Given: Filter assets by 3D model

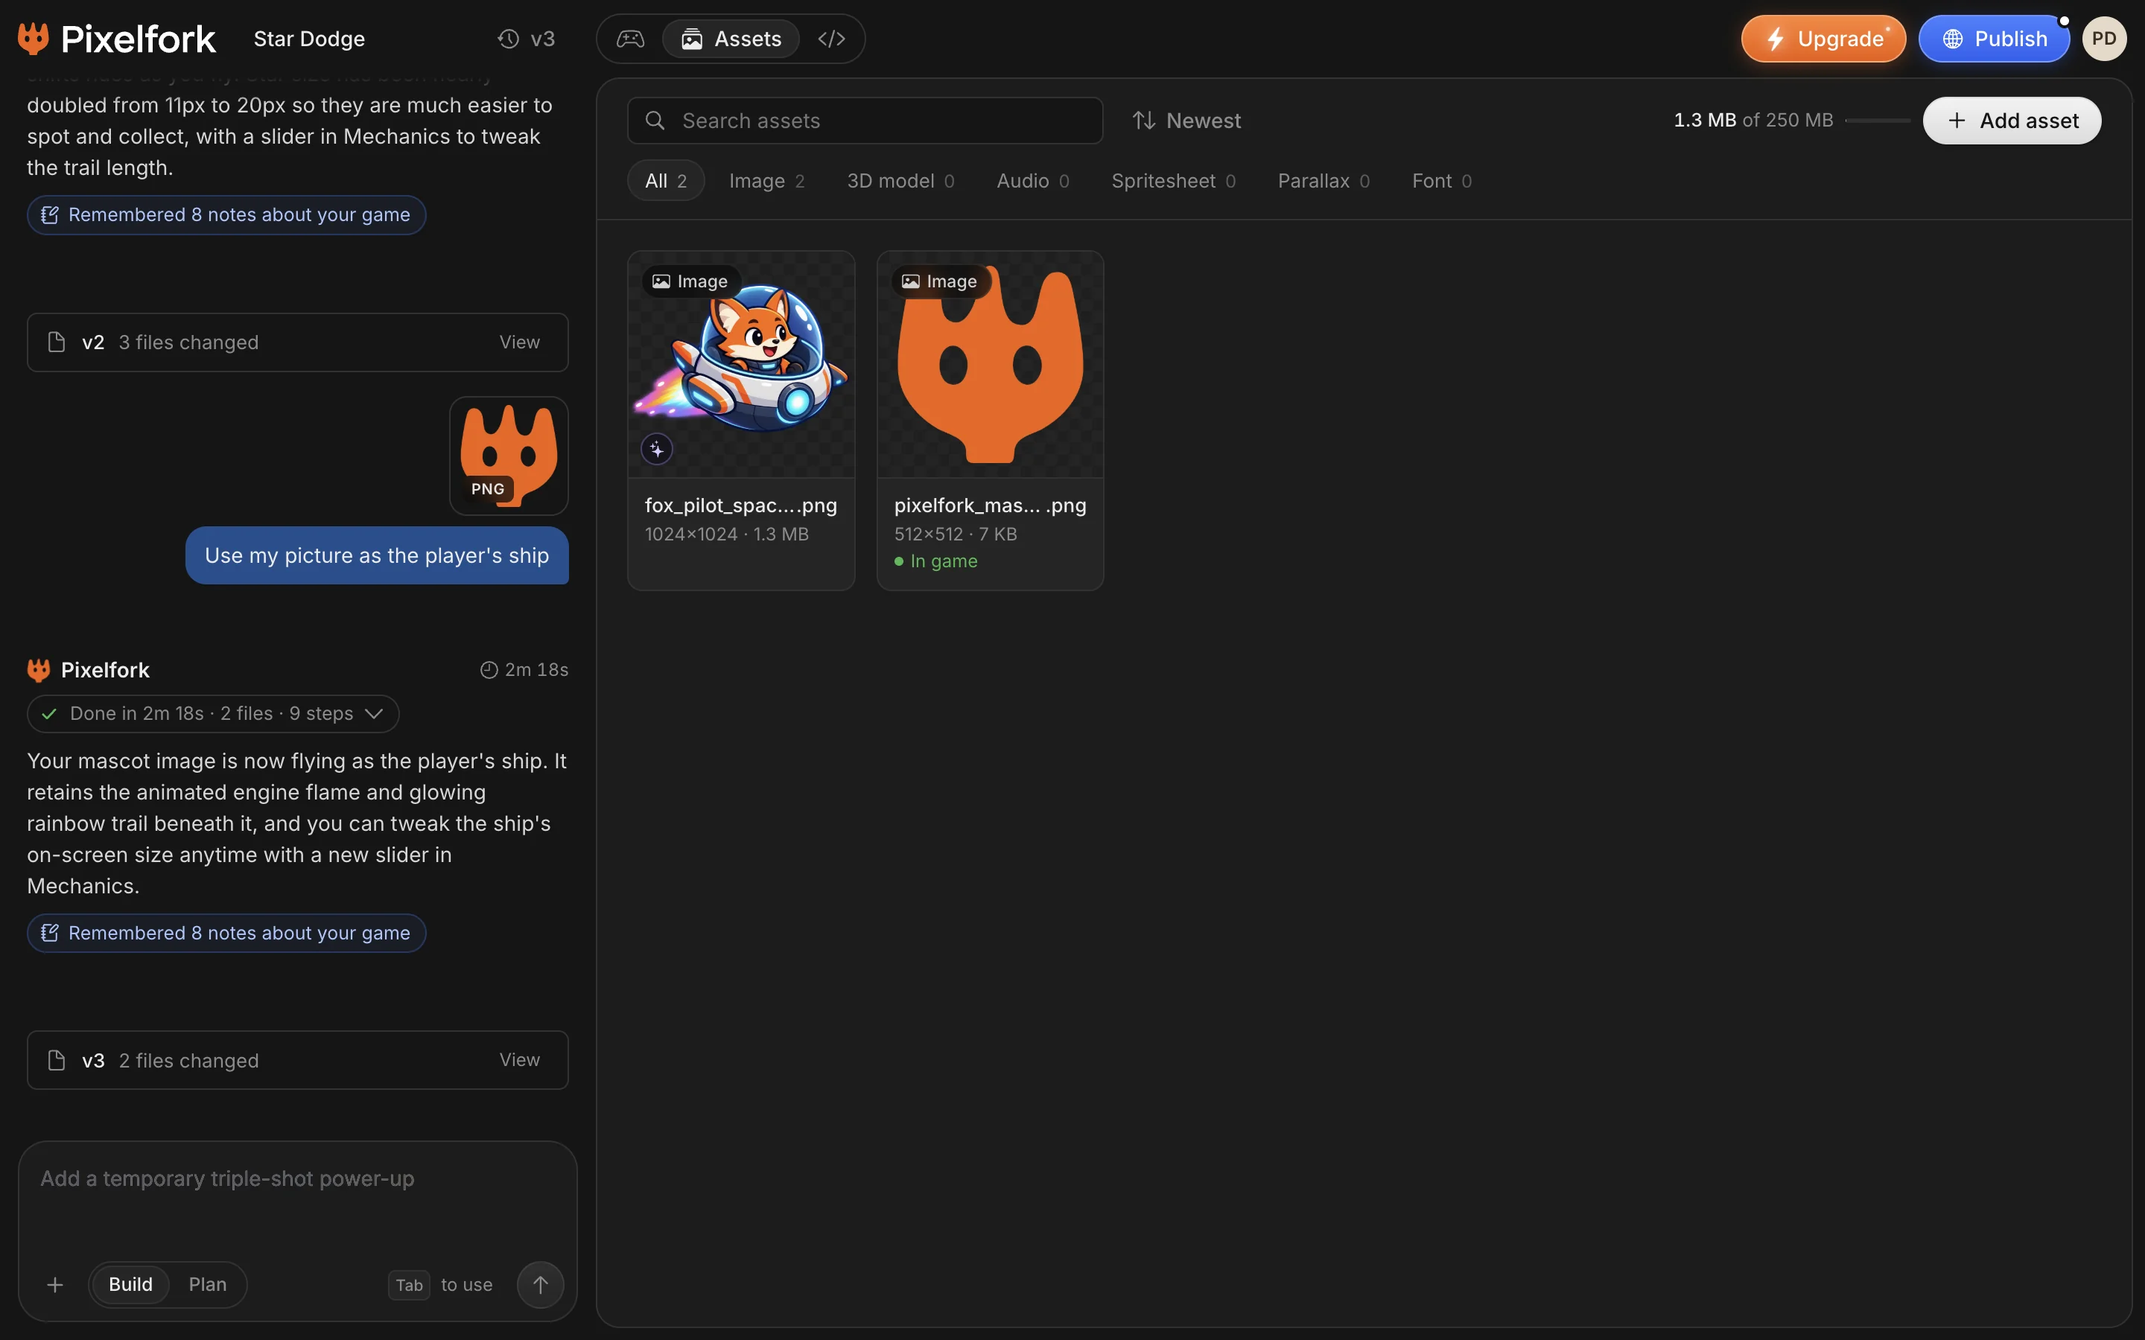Looking at the screenshot, I should (x=900, y=181).
